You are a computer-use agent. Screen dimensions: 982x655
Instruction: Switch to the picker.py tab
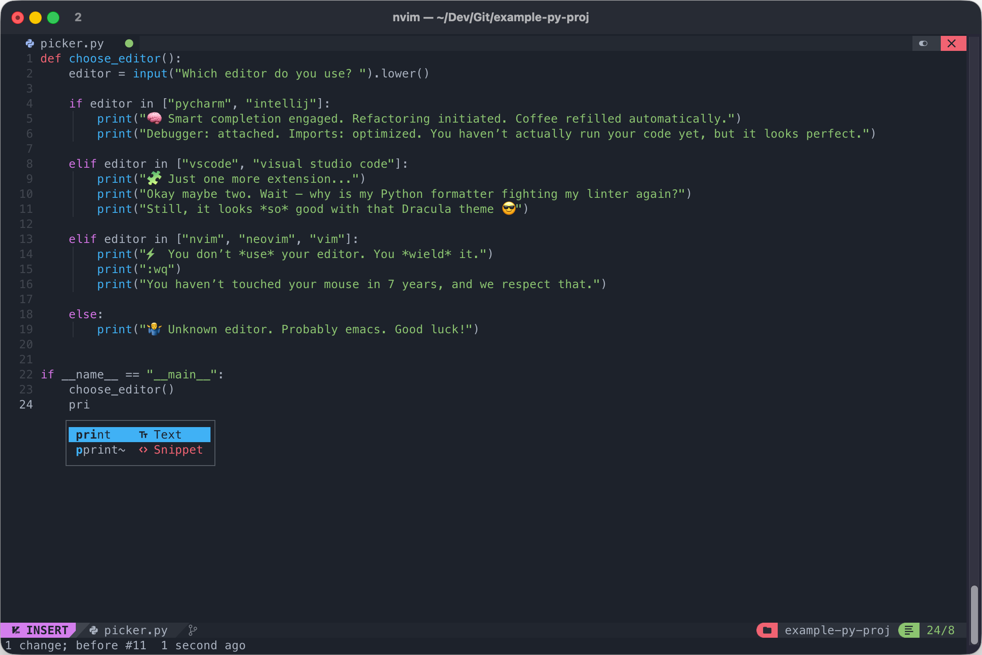72,43
